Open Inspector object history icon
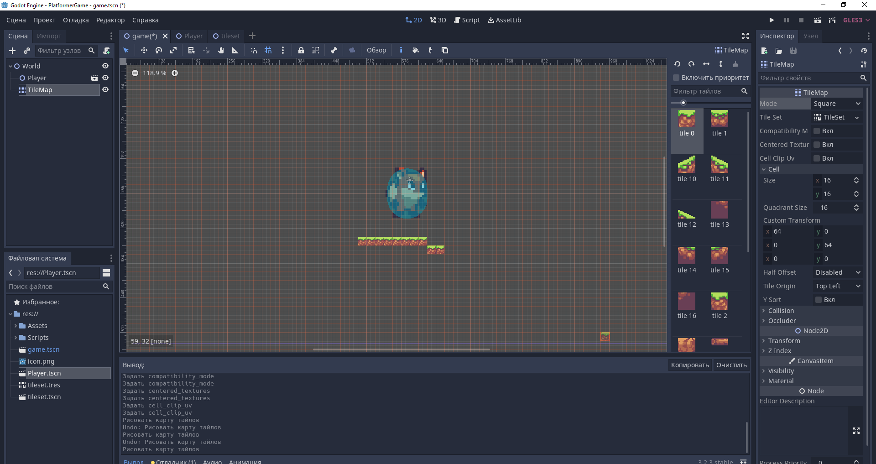The width and height of the screenshot is (876, 464). pyautogui.click(x=864, y=51)
